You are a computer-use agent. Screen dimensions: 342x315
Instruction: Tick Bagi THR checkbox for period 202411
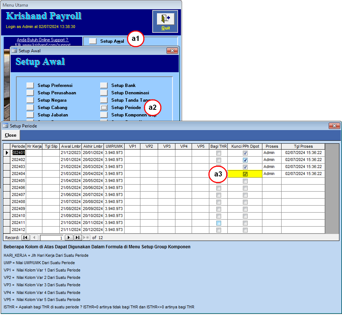[219, 223]
